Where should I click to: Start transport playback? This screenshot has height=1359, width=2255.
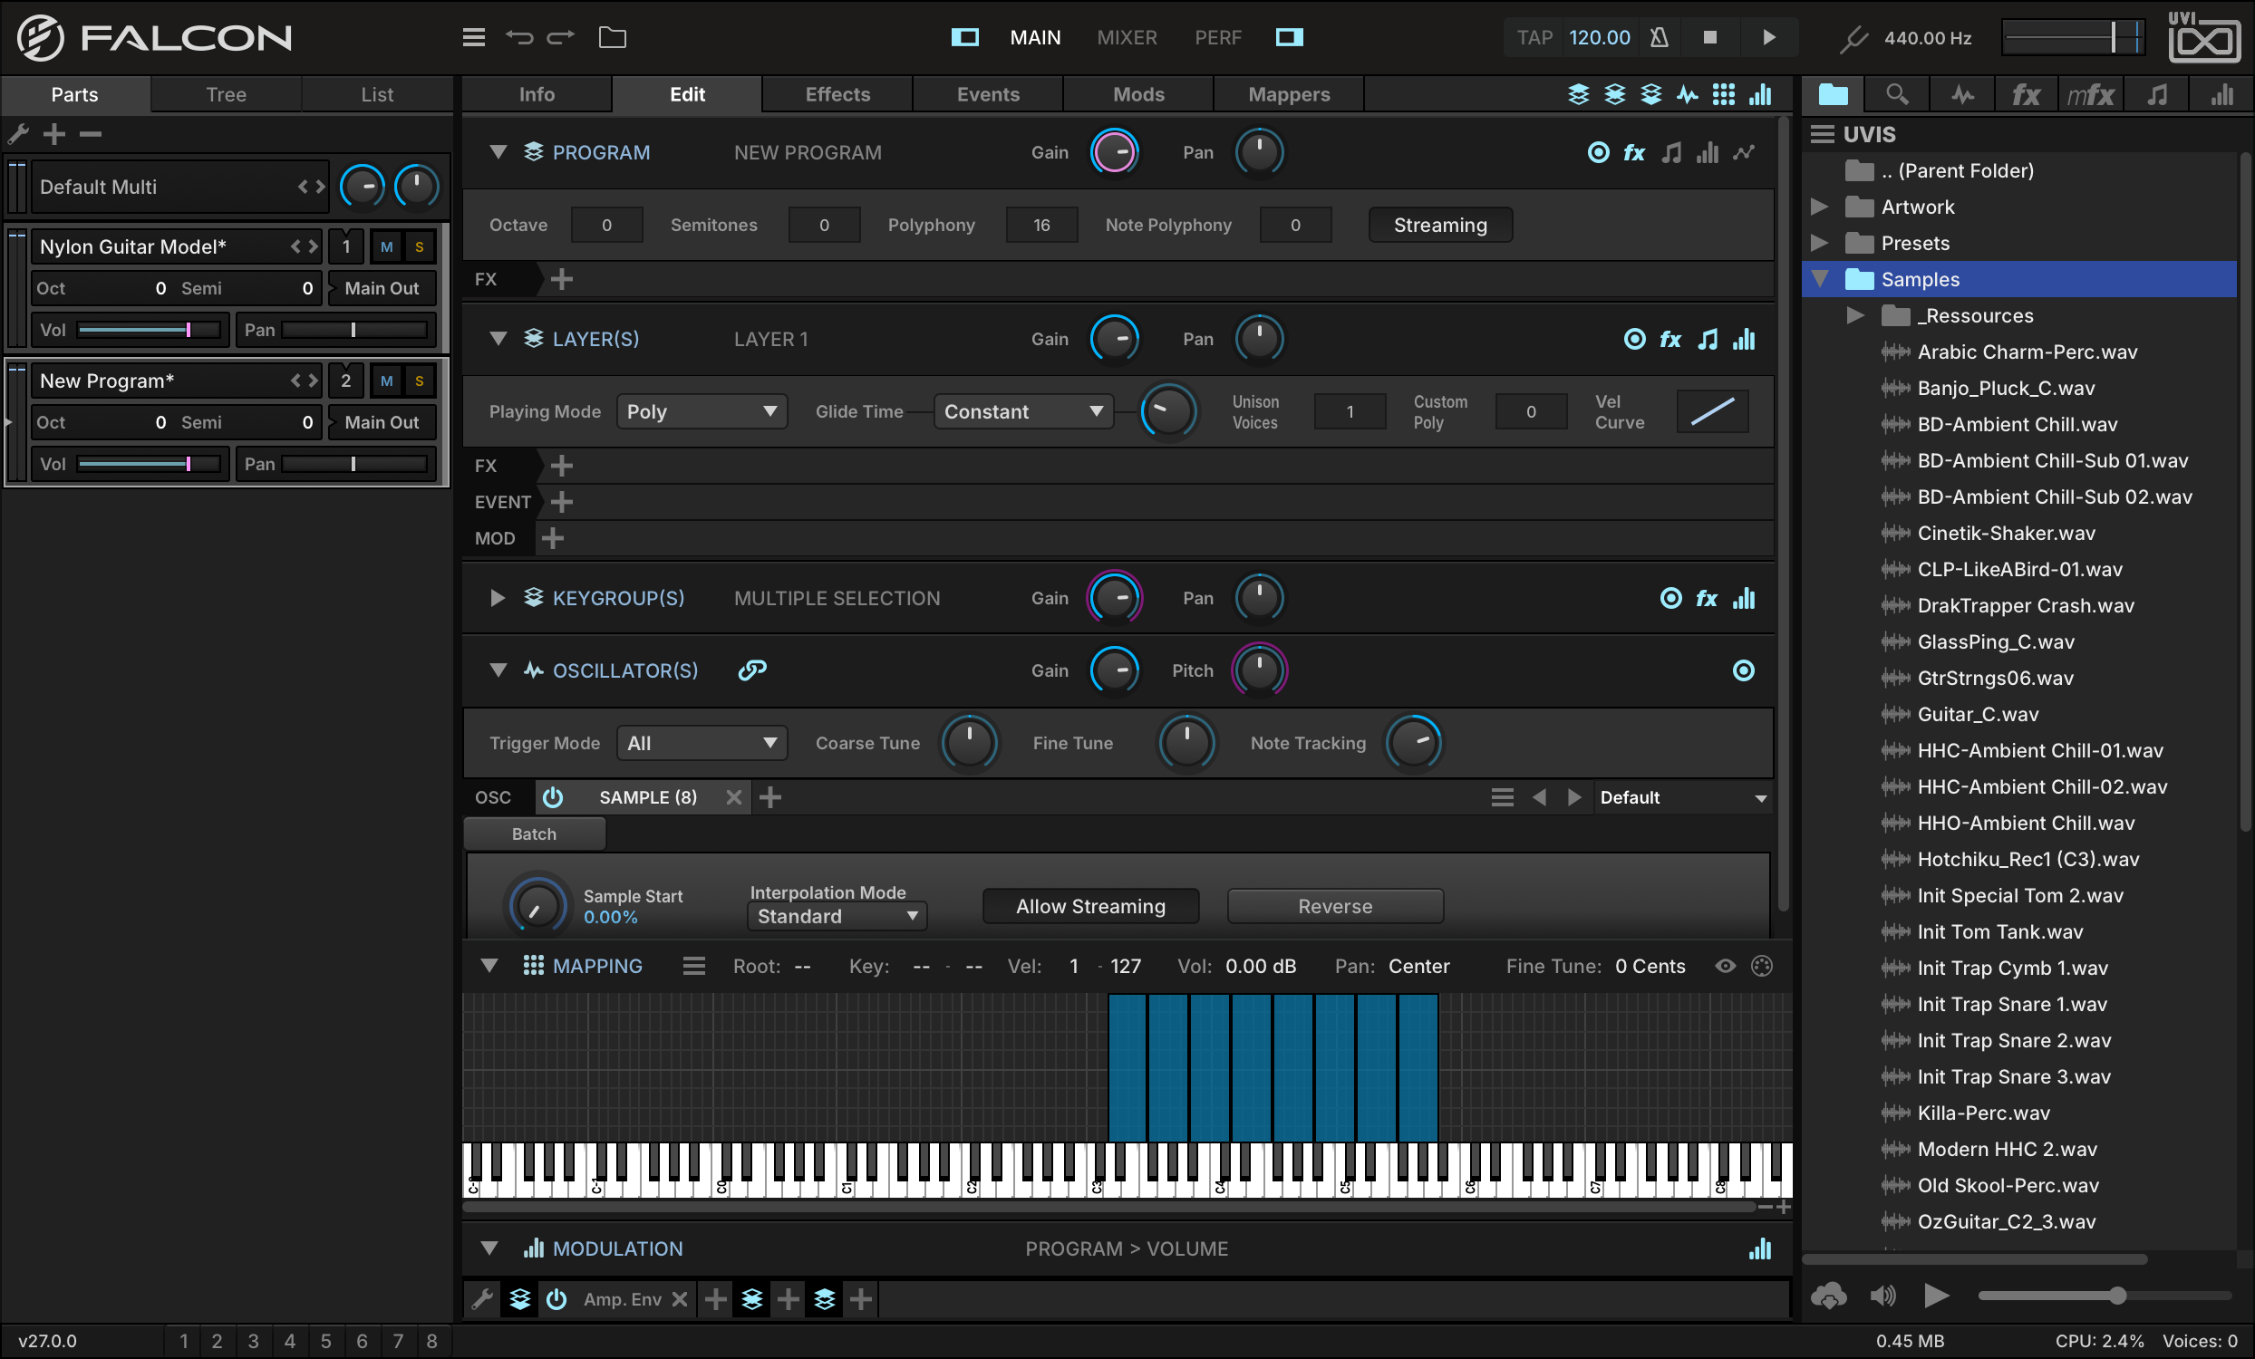pyautogui.click(x=1768, y=37)
